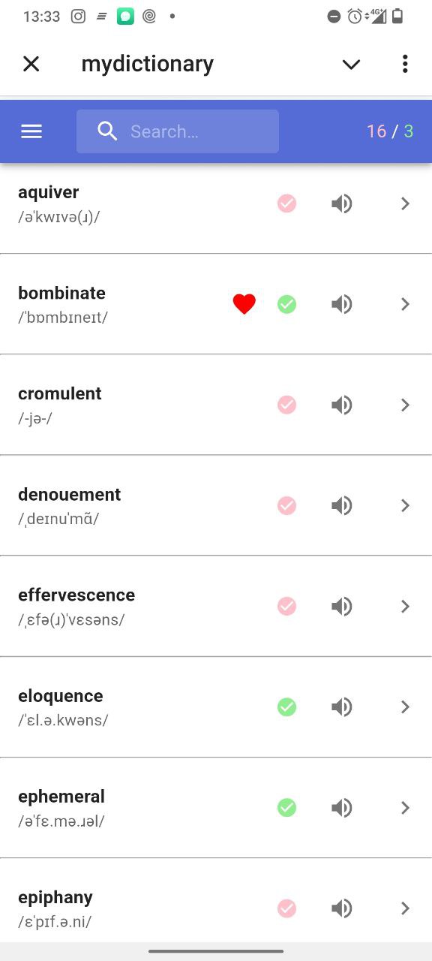
Task: Unfavorite bombinate by tapping the red heart
Action: pyautogui.click(x=244, y=304)
